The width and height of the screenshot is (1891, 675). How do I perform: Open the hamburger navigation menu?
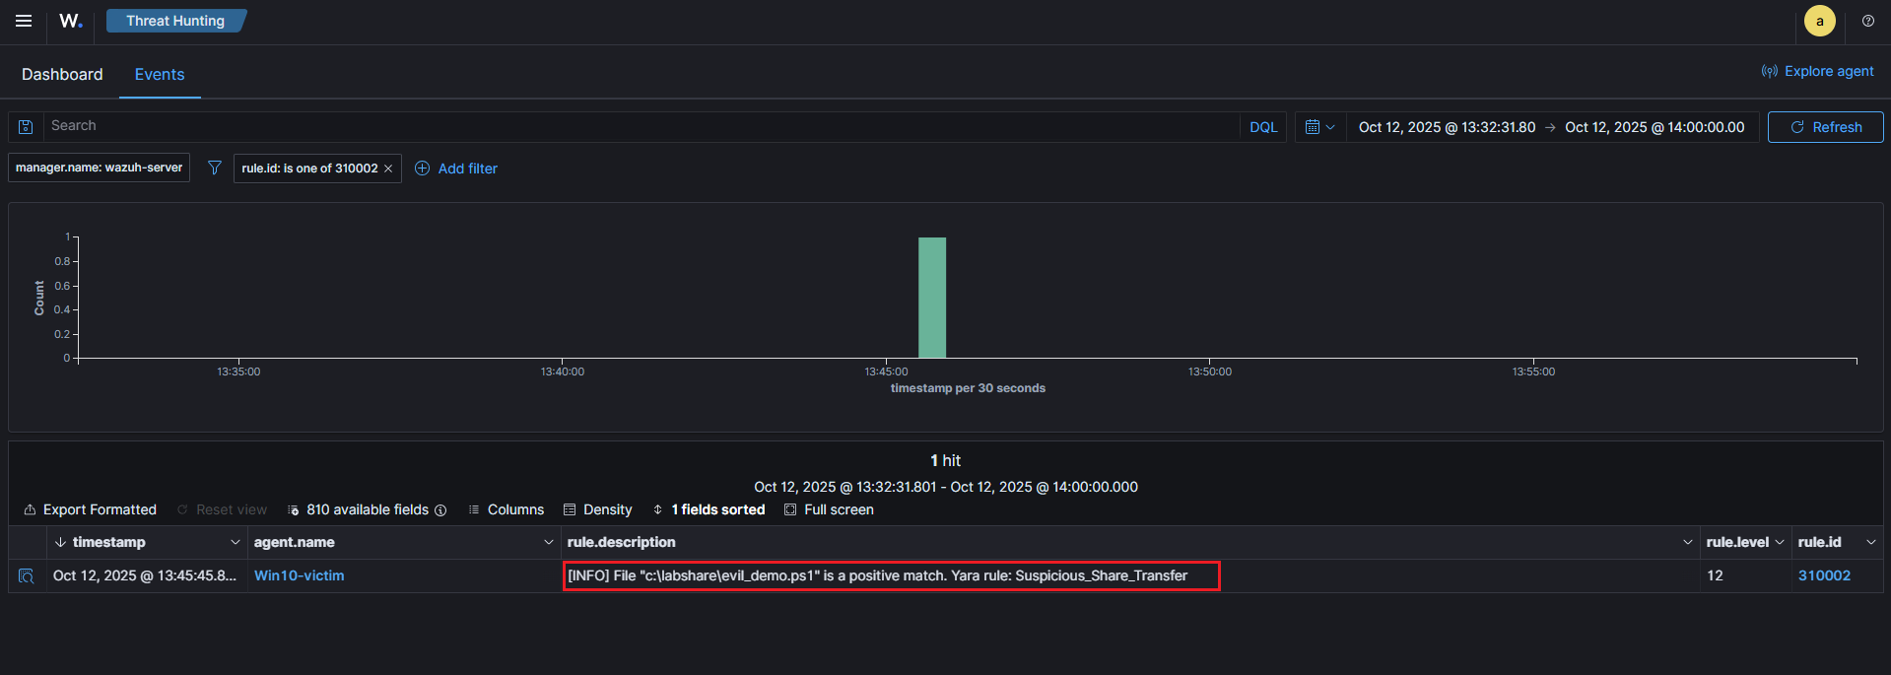[24, 21]
